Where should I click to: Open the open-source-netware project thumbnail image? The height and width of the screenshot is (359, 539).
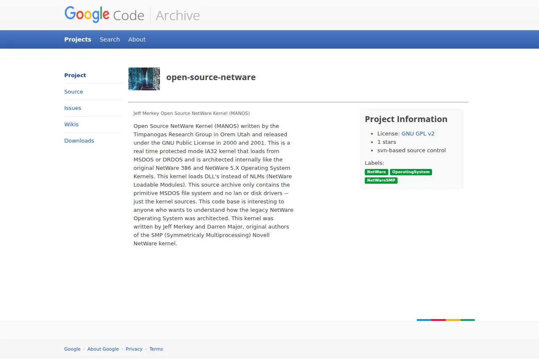tap(144, 79)
